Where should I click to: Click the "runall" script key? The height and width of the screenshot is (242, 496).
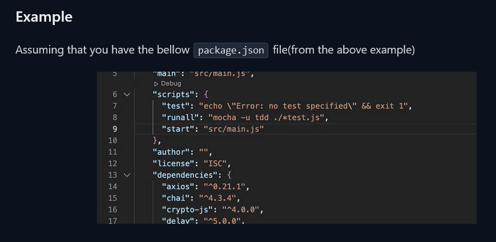[x=179, y=117]
